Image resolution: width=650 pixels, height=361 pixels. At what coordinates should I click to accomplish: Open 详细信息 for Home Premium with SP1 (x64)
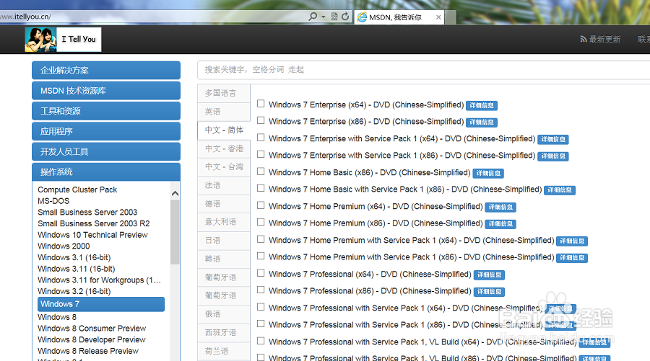point(572,241)
